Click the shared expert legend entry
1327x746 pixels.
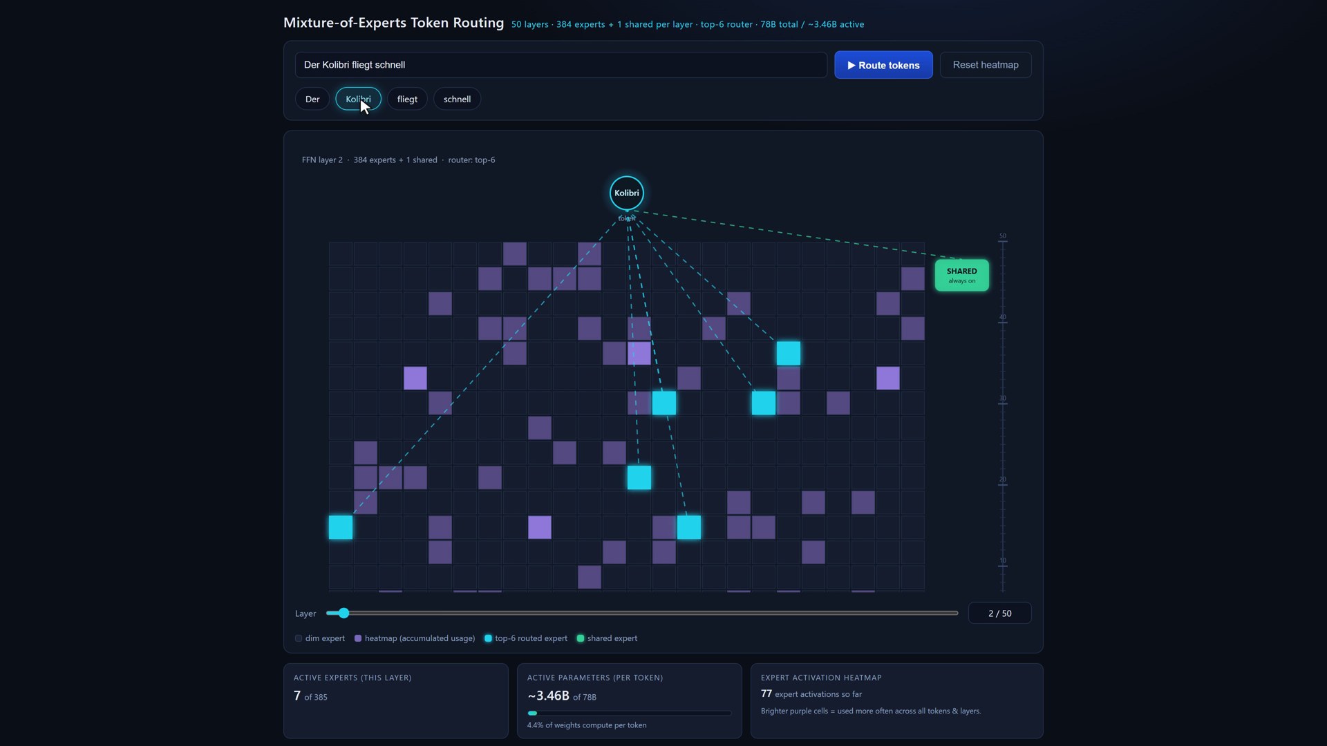coord(607,638)
